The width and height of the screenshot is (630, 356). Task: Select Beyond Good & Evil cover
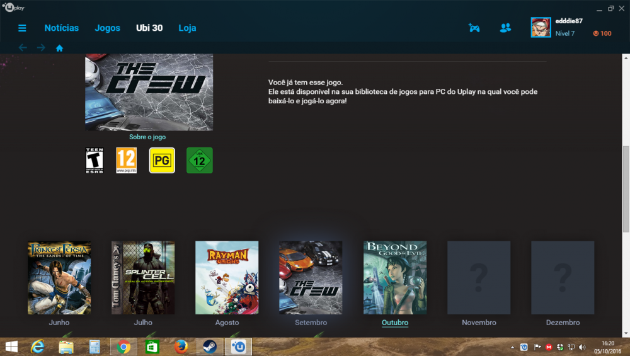tap(395, 277)
